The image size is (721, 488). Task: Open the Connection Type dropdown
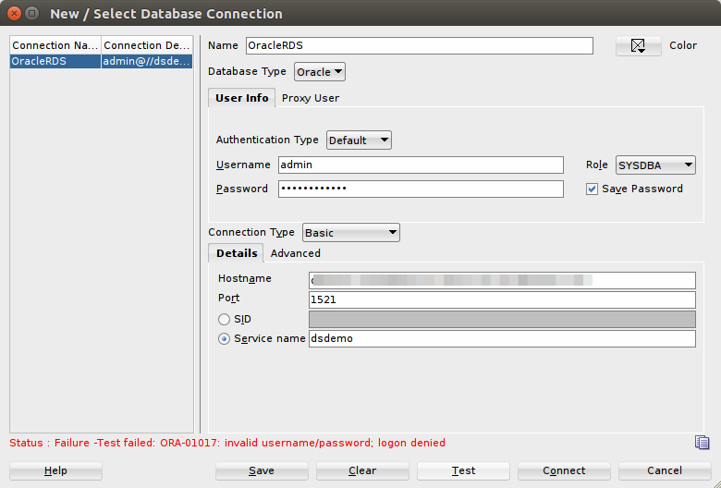(x=351, y=233)
